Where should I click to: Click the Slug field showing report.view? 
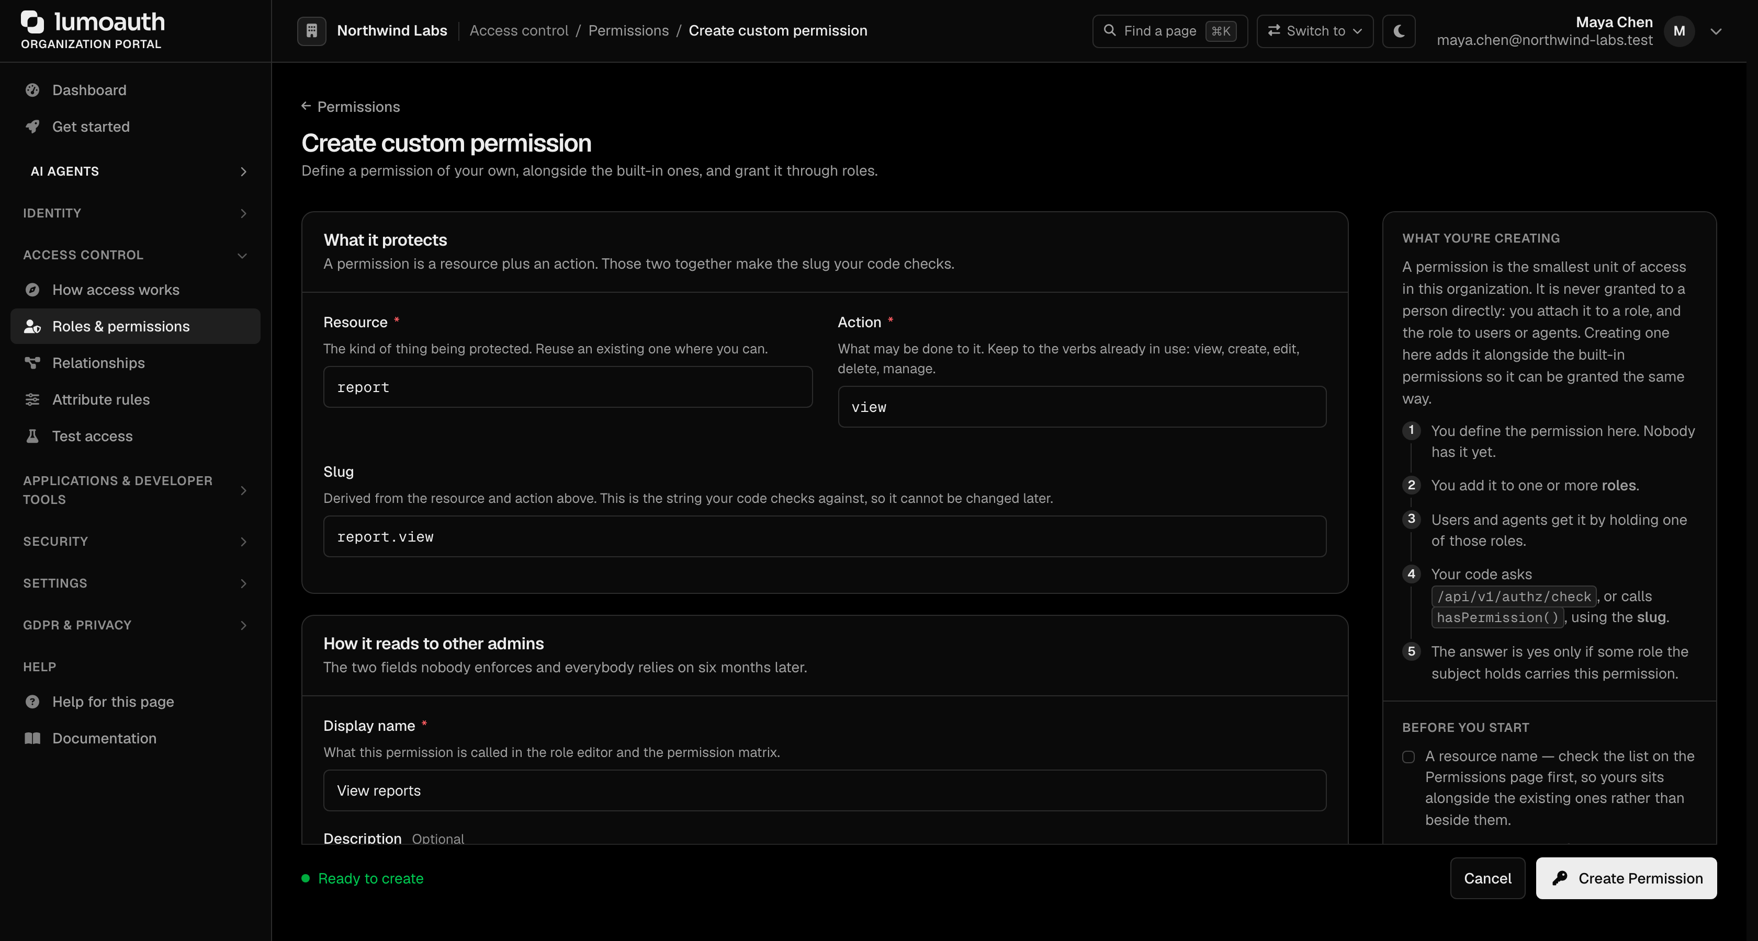coord(825,537)
